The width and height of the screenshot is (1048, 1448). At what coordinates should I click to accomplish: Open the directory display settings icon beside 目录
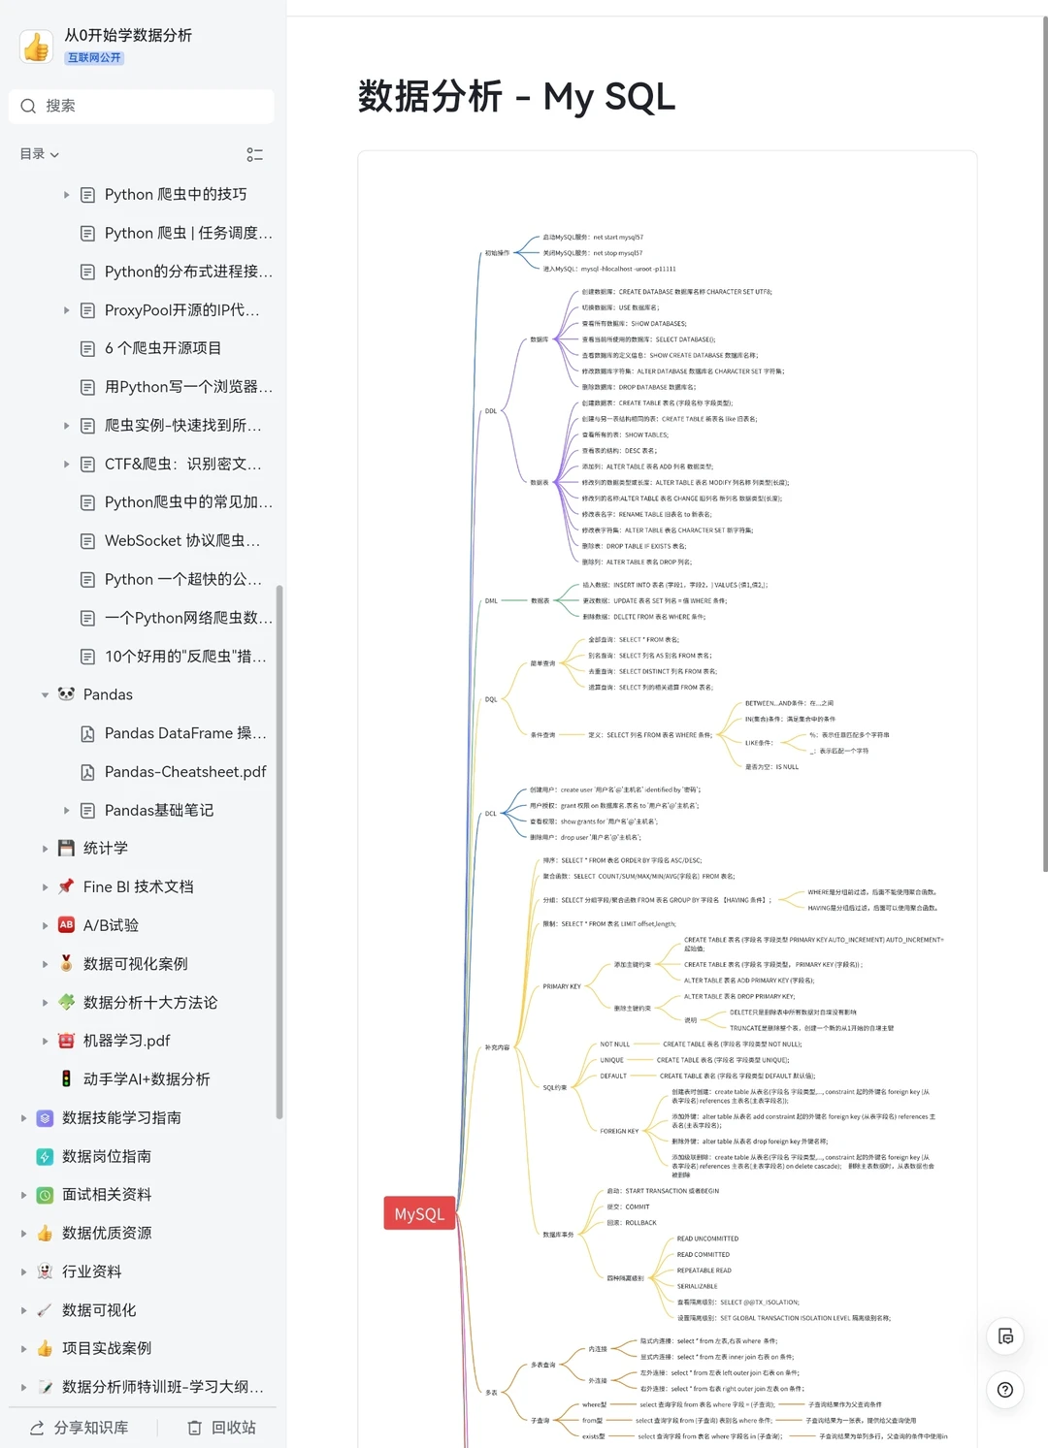[x=255, y=154]
